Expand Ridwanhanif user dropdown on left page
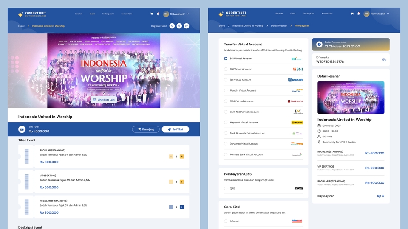This screenshot has width=408, height=229. coord(187,14)
